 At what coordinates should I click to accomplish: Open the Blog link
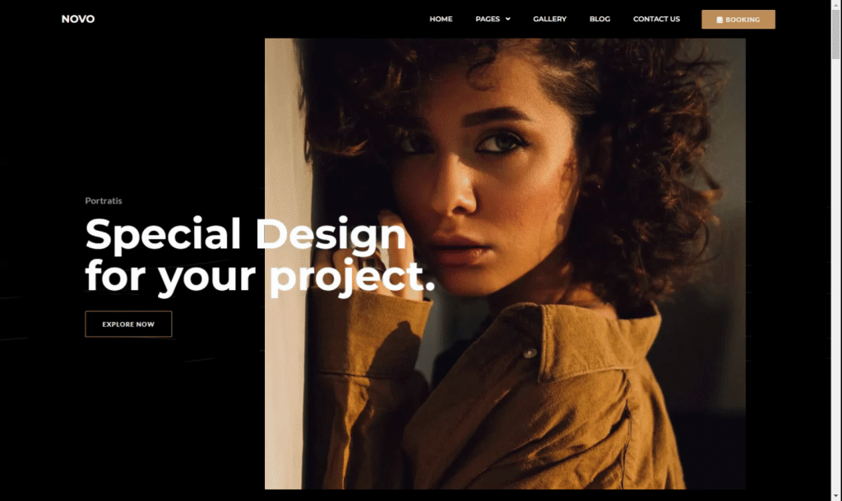599,19
